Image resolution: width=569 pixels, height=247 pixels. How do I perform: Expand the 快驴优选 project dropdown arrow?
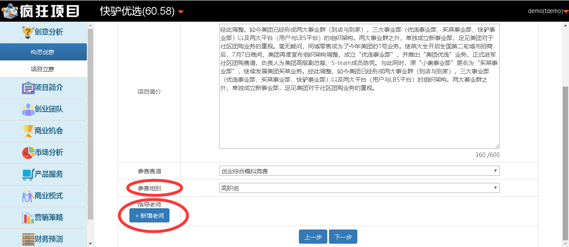(x=181, y=12)
